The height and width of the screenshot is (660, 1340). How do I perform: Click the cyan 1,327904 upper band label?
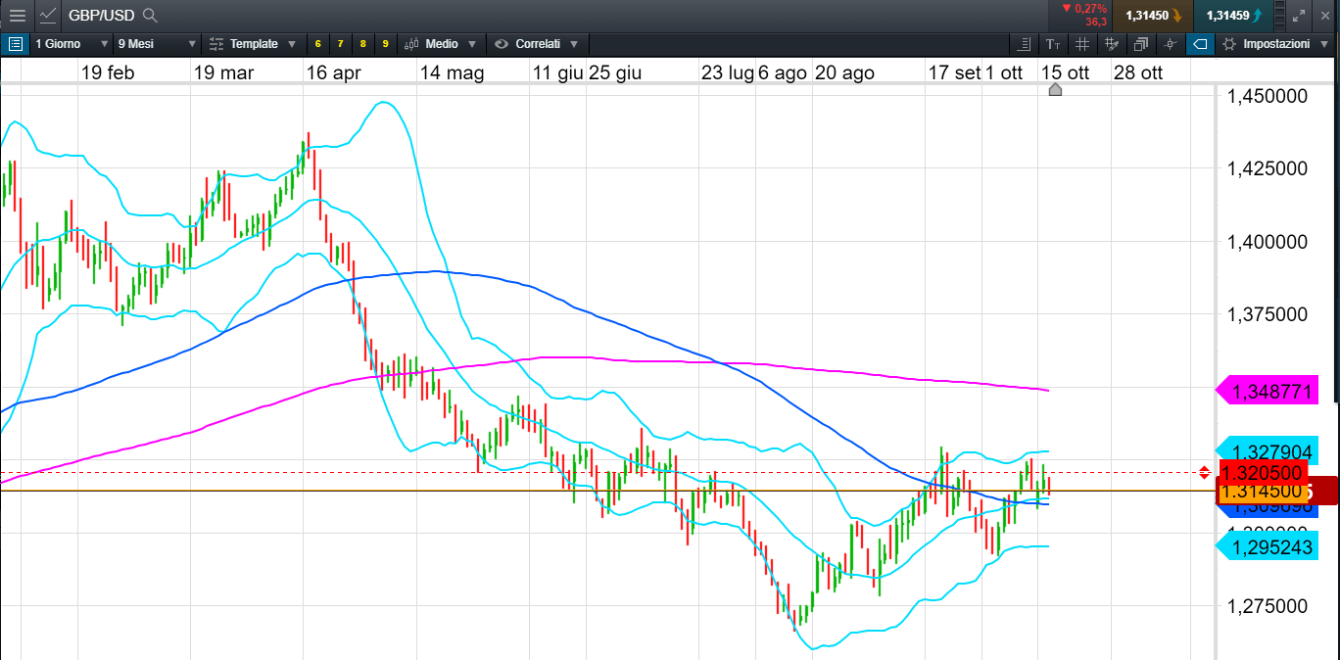click(1268, 451)
